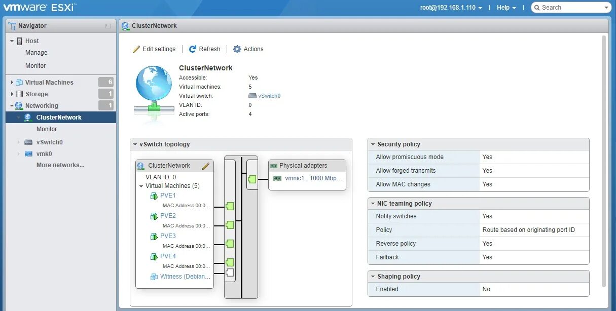This screenshot has width=616, height=311.
Task: Click the Host server icon
Action: (x=20, y=41)
